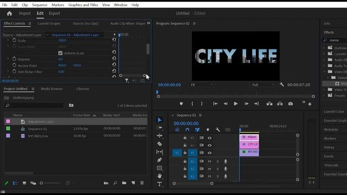347x195 pixels.
Task: Click the Lift button in Program Monitor
Action: pos(269,103)
